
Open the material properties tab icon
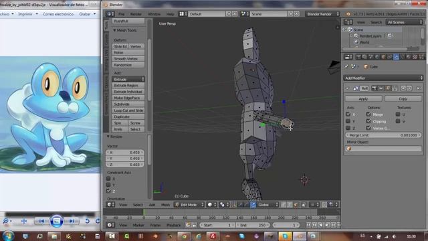(409, 57)
